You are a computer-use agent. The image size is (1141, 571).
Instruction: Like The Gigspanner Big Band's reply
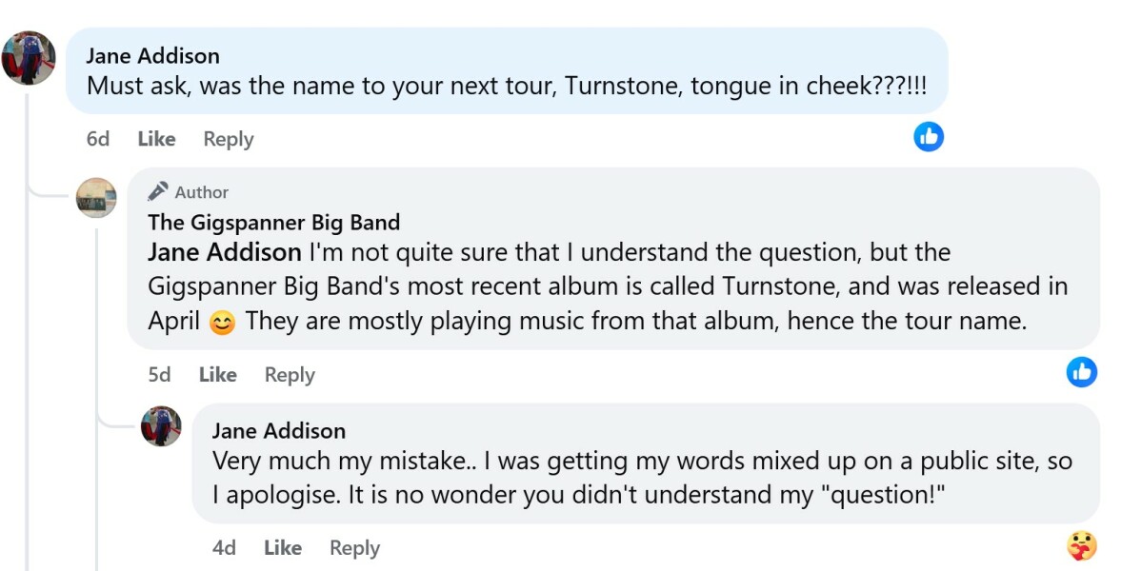(217, 375)
